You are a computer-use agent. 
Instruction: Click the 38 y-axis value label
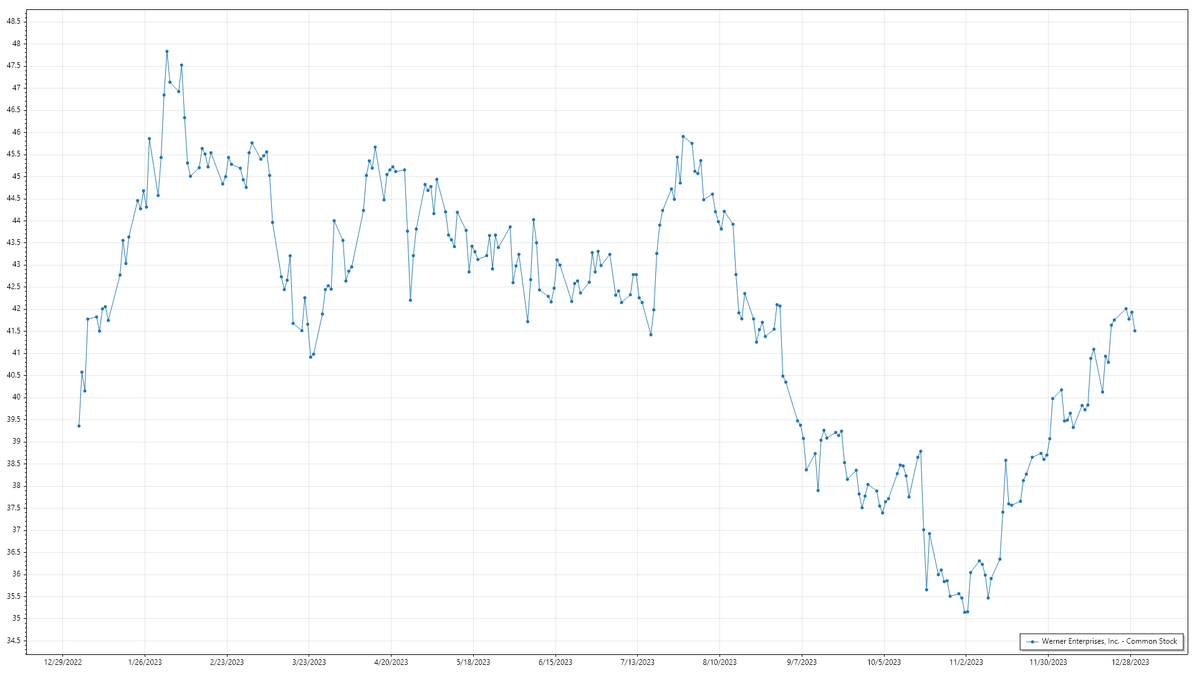(x=16, y=486)
